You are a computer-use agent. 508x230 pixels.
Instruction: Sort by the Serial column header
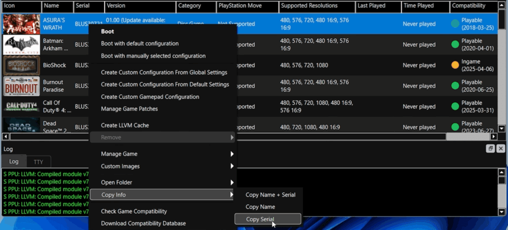point(89,6)
